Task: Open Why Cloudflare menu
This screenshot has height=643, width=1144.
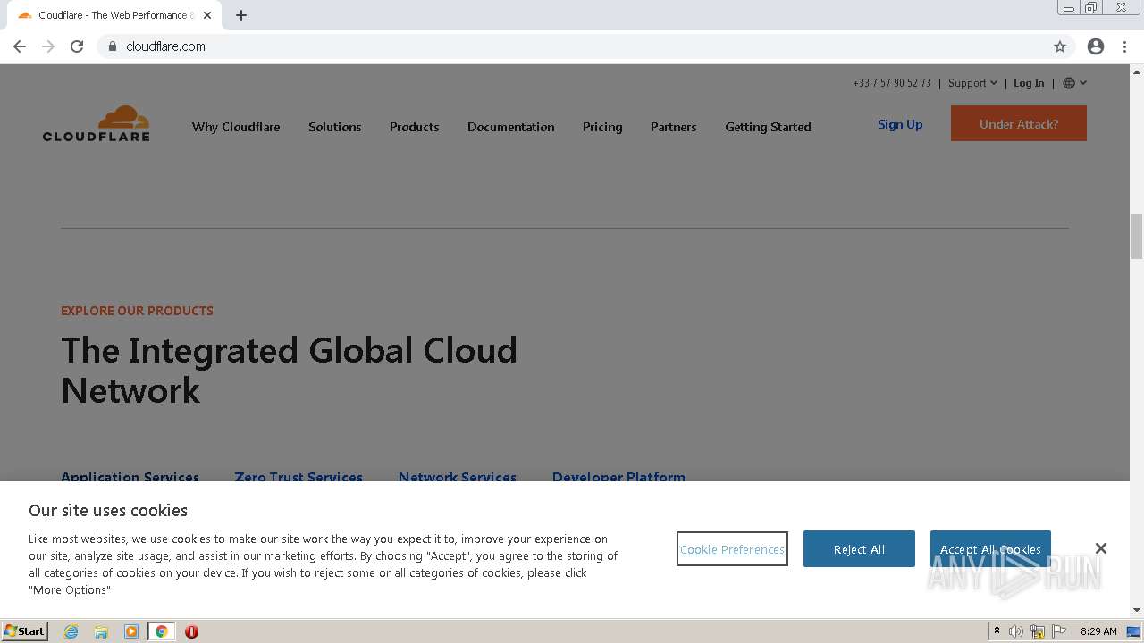Action: [x=236, y=127]
